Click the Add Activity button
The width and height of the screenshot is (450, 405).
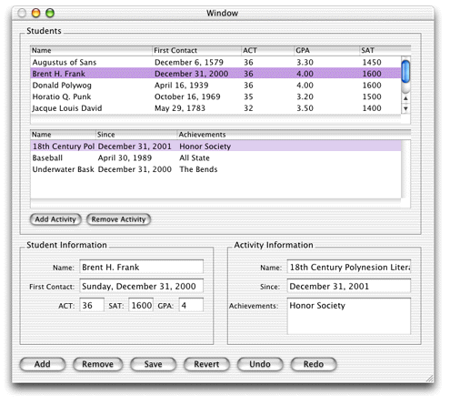click(x=55, y=219)
